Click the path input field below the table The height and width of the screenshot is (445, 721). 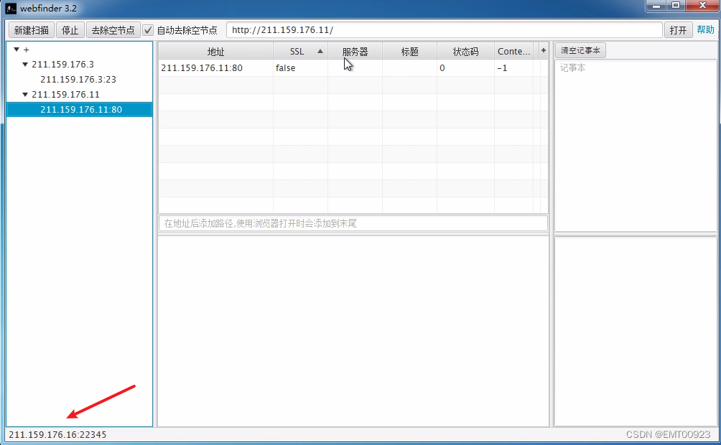(x=353, y=223)
